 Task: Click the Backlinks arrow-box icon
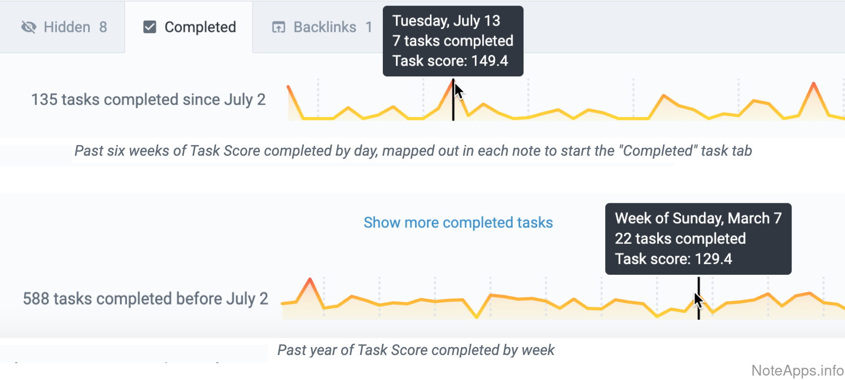(x=278, y=27)
